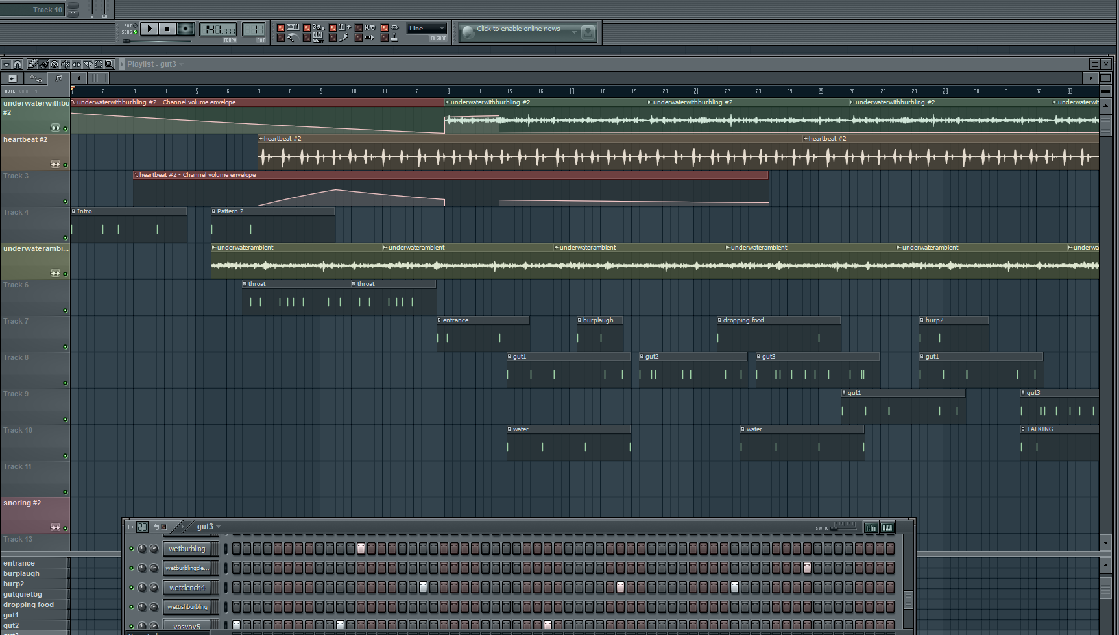Mute the wetburbling channel green LED
The image size is (1119, 635).
(x=131, y=549)
